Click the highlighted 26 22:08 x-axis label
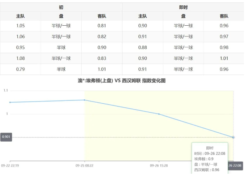245x181 pixels. (235, 165)
